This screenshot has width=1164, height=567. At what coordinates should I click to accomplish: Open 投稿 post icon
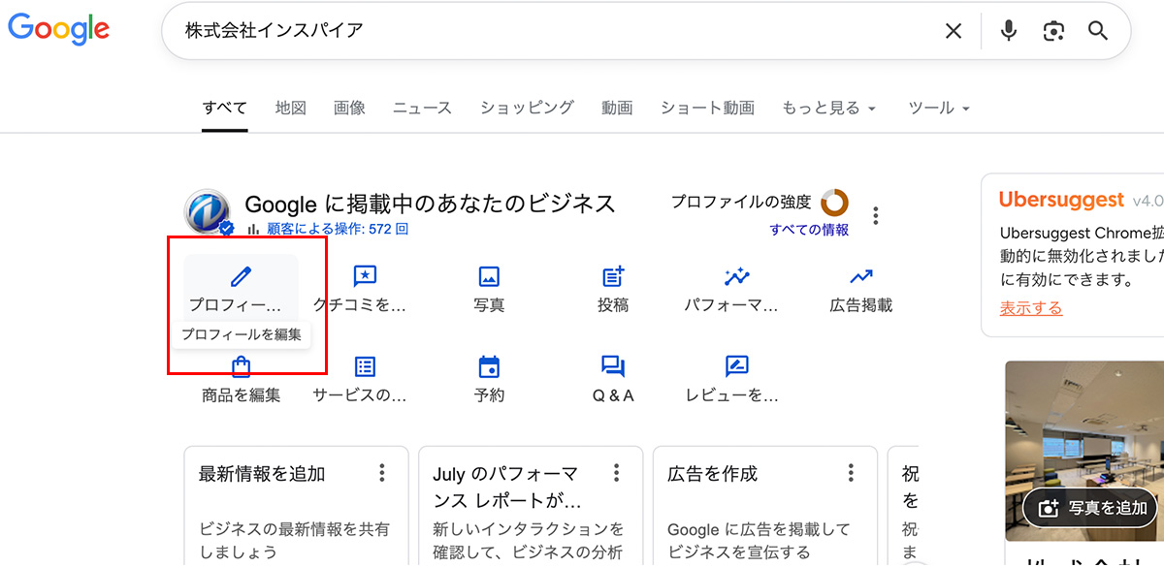pos(613,276)
